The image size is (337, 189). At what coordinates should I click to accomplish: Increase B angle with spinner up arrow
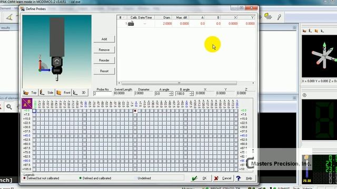[x=192, y=92]
